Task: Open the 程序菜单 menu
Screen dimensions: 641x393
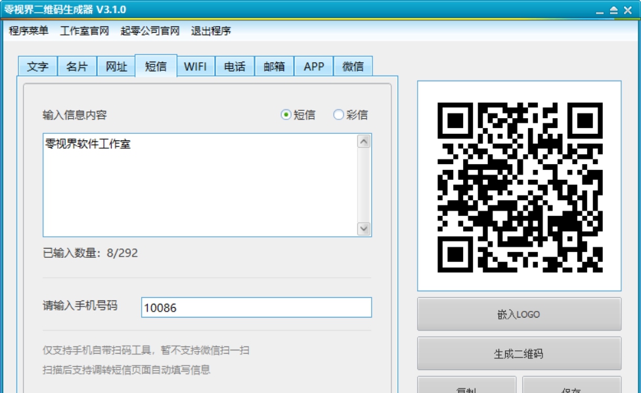Action: point(29,31)
